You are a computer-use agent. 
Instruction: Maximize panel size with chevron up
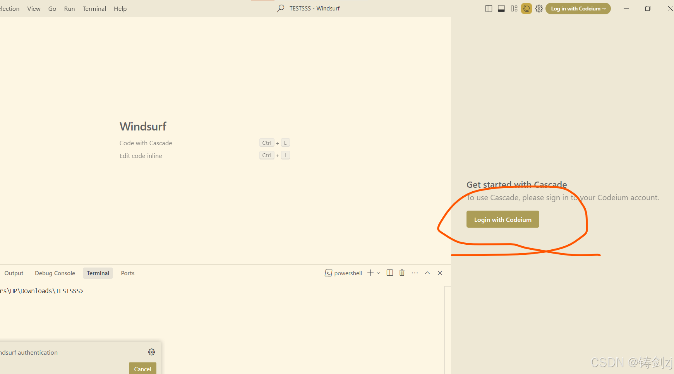[x=427, y=273]
